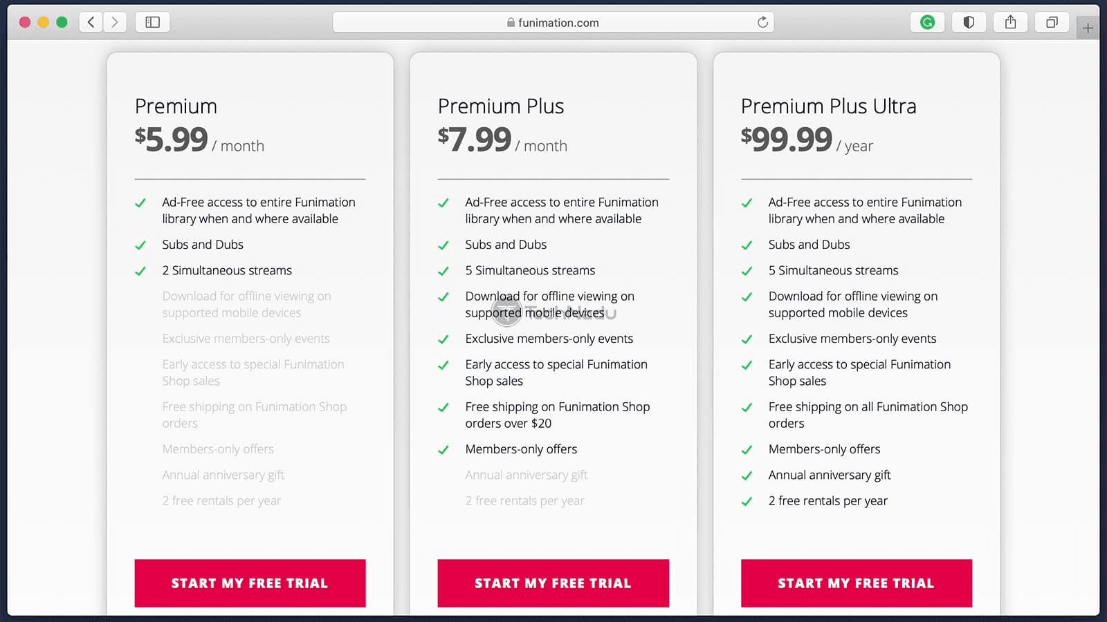The image size is (1107, 622).
Task: Click the Premium Plus plan title
Action: (501, 106)
